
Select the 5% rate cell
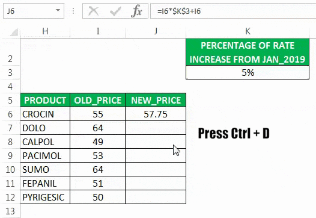click(x=248, y=72)
